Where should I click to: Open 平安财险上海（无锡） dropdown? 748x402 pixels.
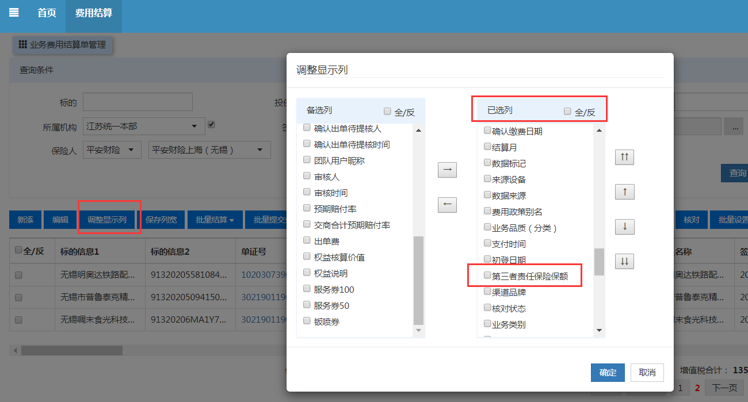pos(209,150)
